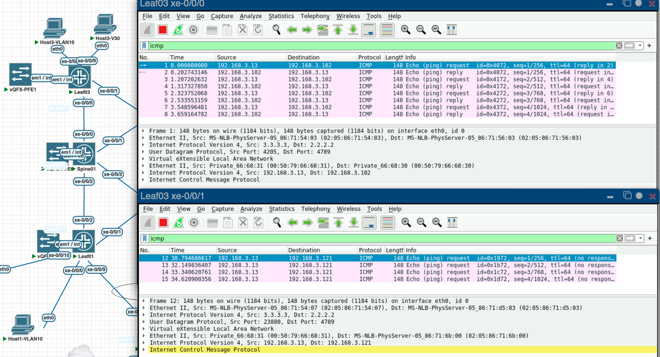Select Spine01 node in topology
Image resolution: width=660 pixels, height=357 pixels.
coord(84,154)
